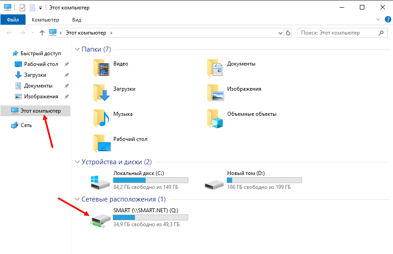Collapse the Папки (7) group
The width and height of the screenshot is (393, 254).
[77, 49]
